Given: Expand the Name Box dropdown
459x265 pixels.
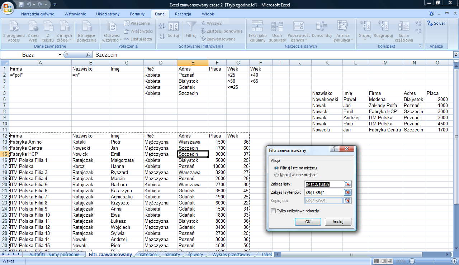Looking at the screenshot, I should click(x=60, y=55).
